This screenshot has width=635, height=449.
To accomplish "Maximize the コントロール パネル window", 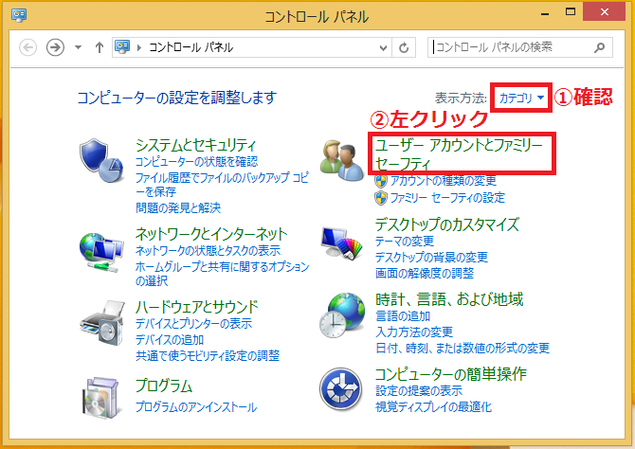I will pyautogui.click(x=571, y=12).
